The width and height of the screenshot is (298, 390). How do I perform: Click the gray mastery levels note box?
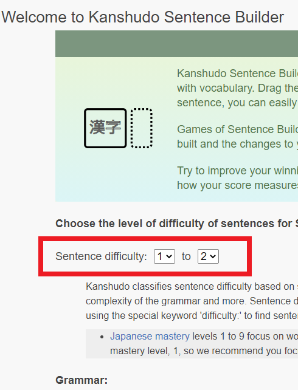[x=192, y=344]
